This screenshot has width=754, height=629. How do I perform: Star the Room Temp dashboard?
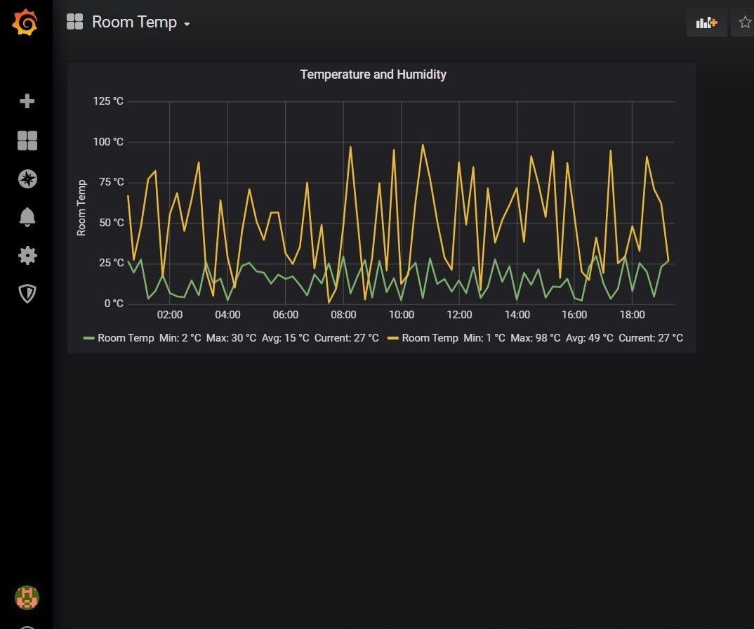pos(745,22)
